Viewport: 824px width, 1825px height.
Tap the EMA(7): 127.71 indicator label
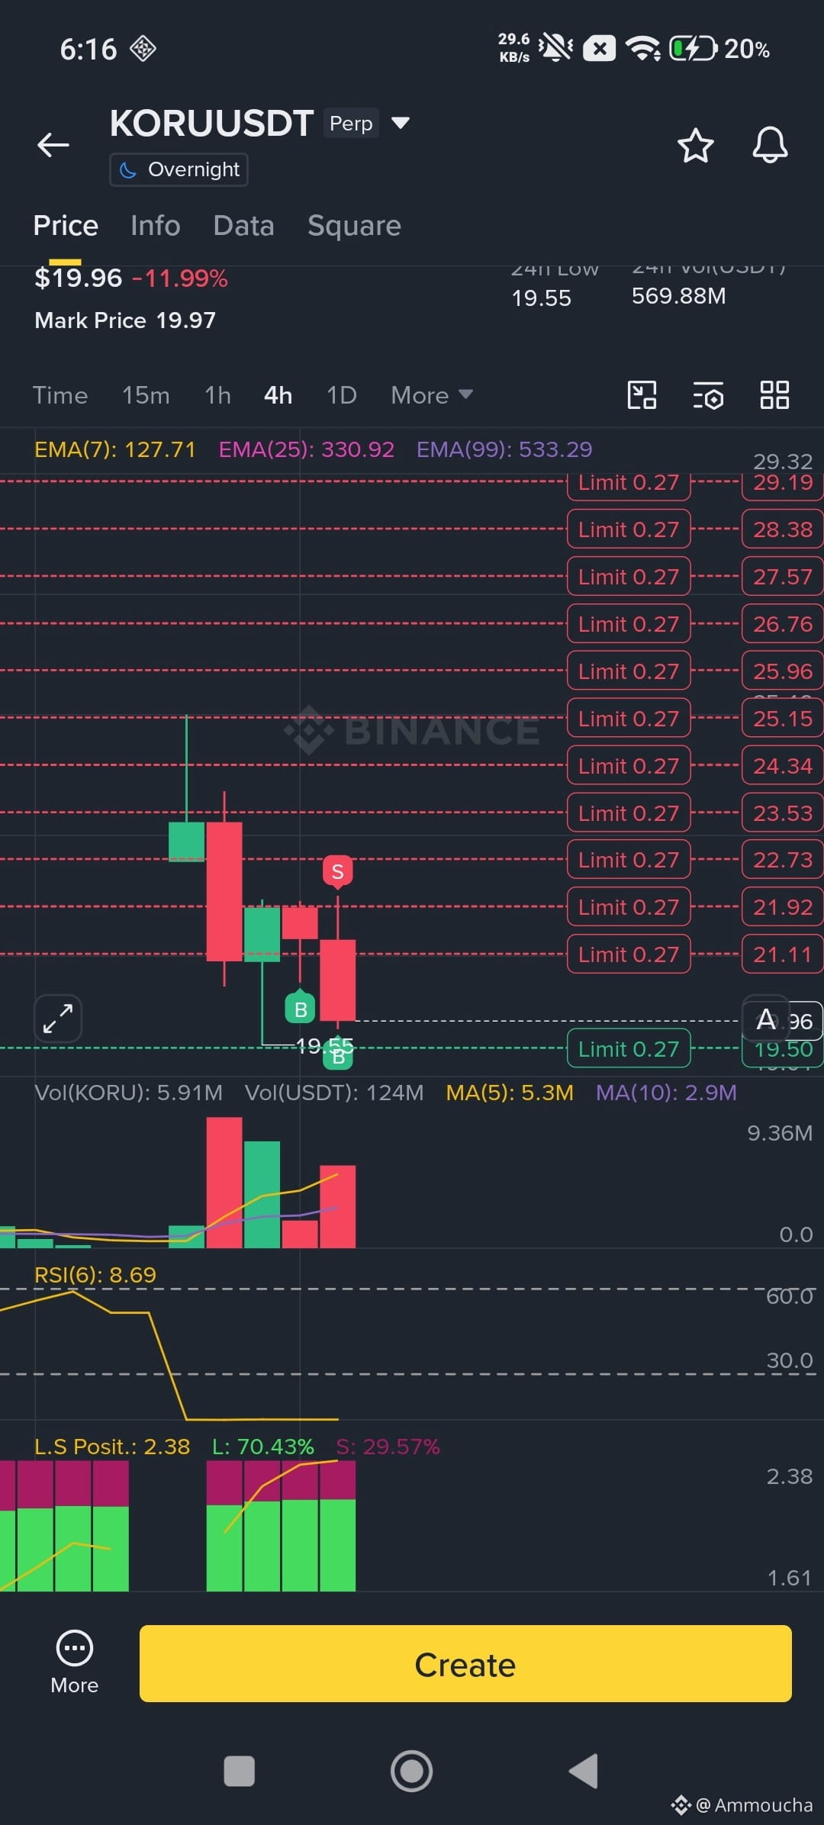click(x=115, y=449)
